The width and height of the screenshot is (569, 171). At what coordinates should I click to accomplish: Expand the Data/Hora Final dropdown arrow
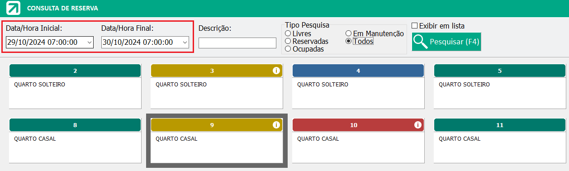(x=185, y=43)
